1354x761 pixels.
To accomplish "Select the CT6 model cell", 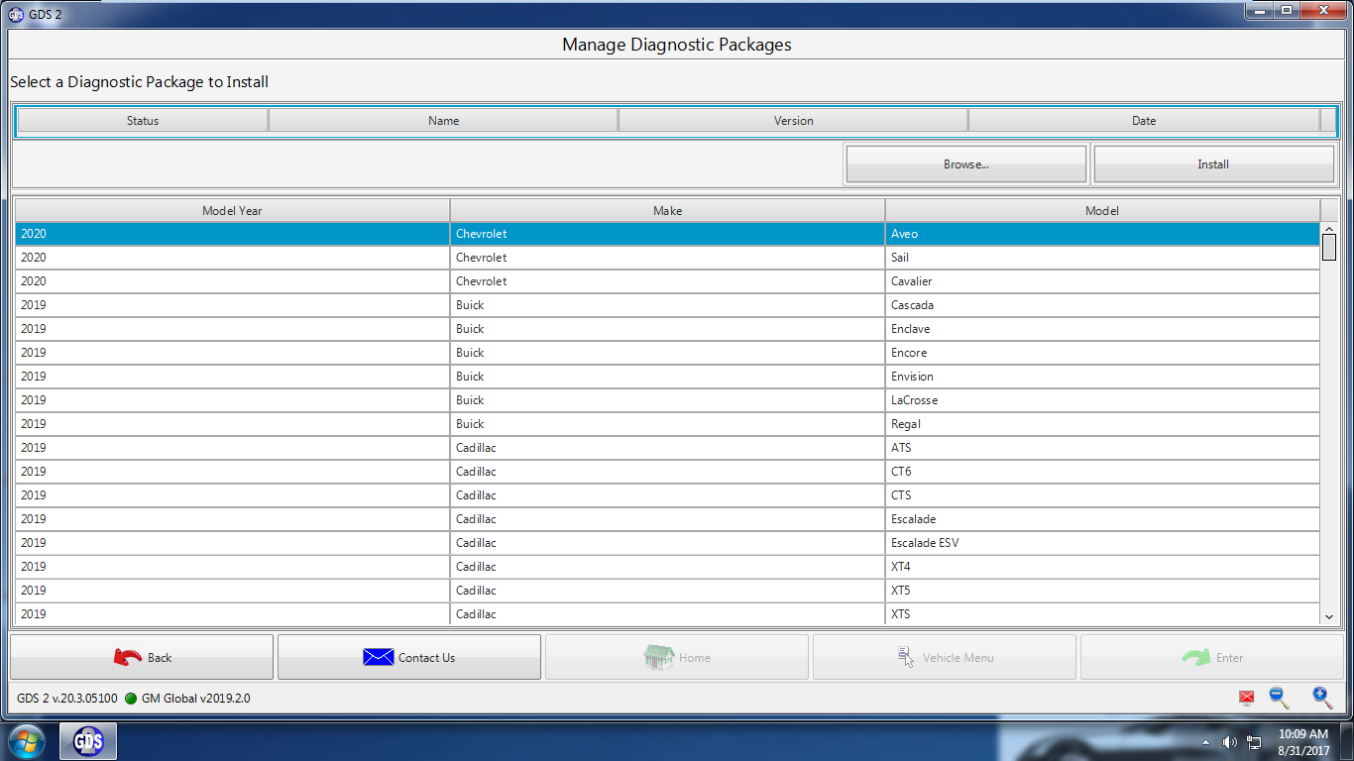I will point(1102,472).
